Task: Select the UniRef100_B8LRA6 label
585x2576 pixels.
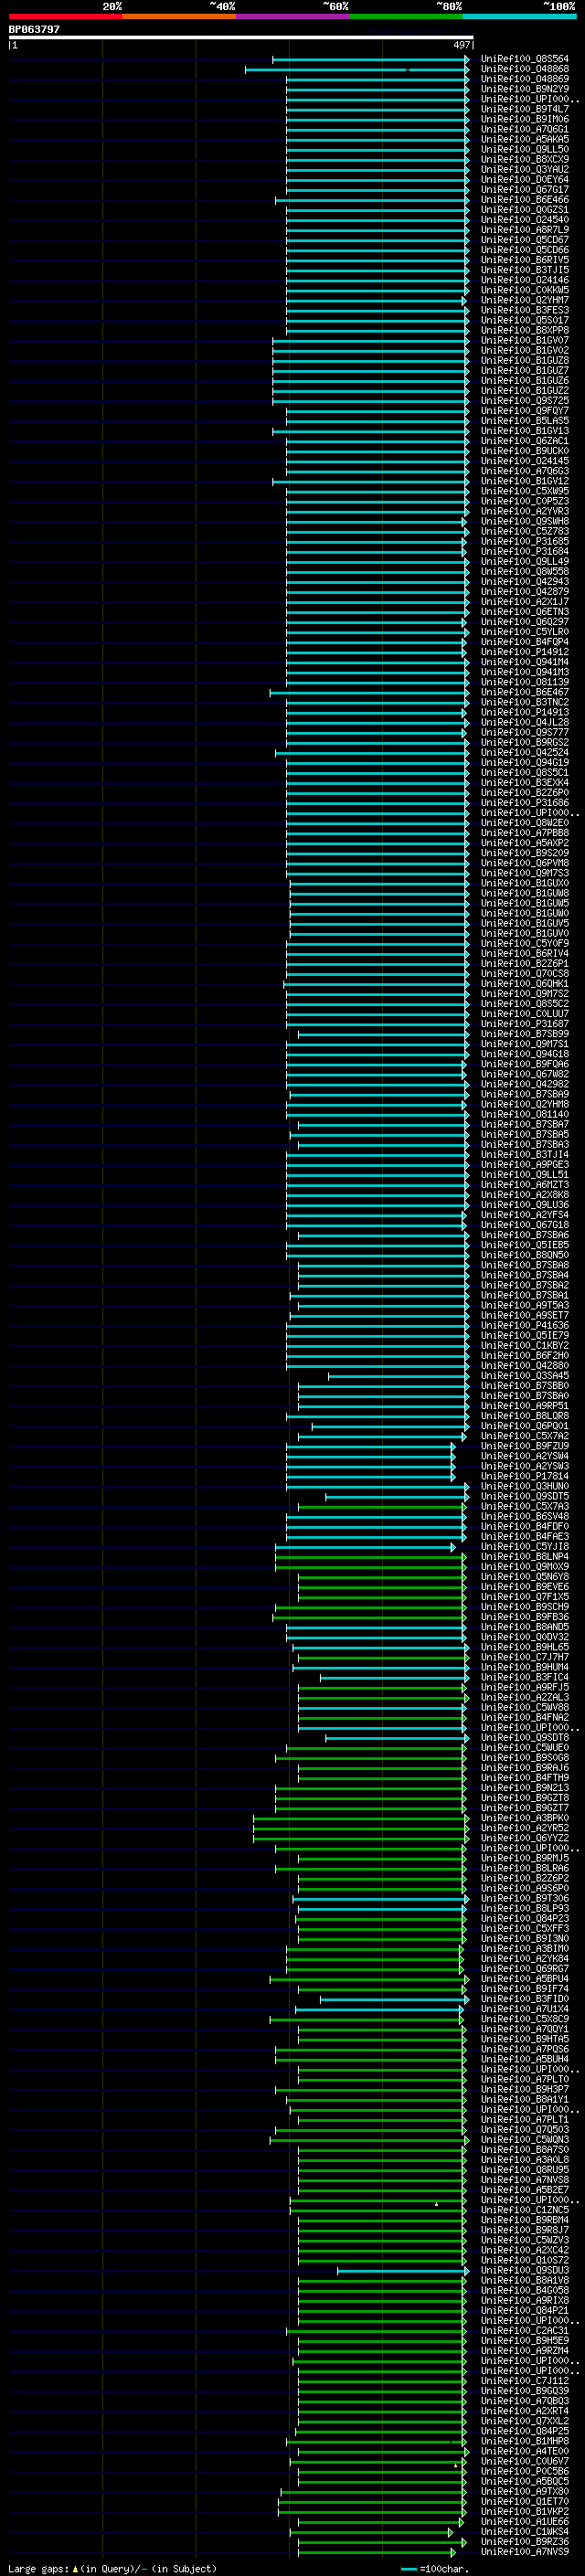Action: 525,1868
